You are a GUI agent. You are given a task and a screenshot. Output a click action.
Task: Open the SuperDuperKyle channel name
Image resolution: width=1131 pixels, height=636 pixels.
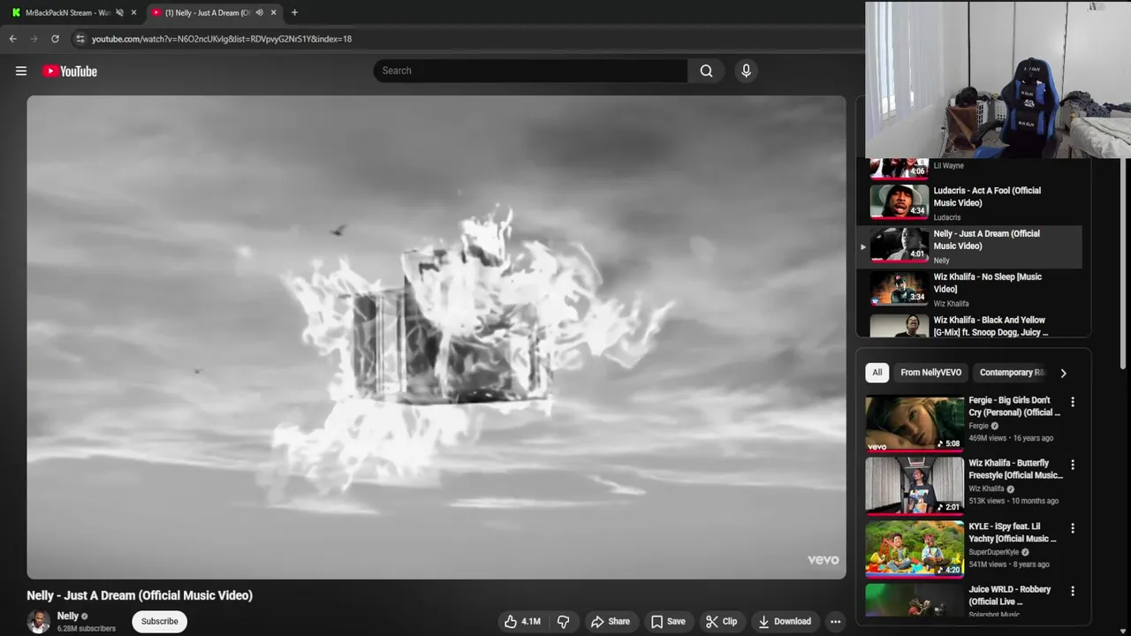point(994,552)
